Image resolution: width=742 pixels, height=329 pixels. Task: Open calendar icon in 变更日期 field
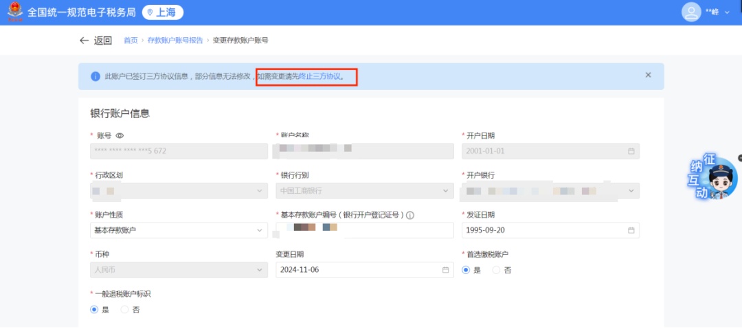[x=445, y=270]
